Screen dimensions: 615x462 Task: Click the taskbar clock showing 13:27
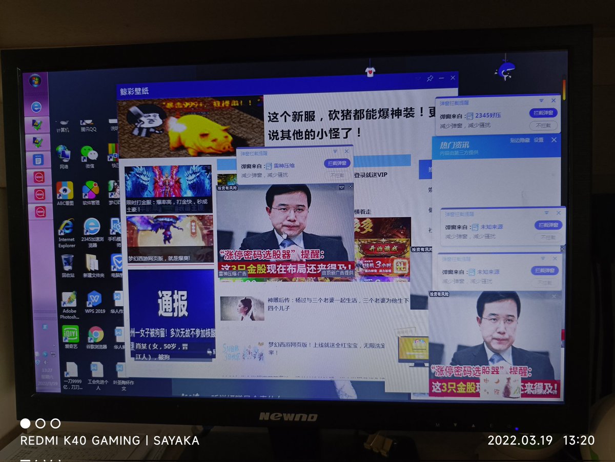(47, 370)
